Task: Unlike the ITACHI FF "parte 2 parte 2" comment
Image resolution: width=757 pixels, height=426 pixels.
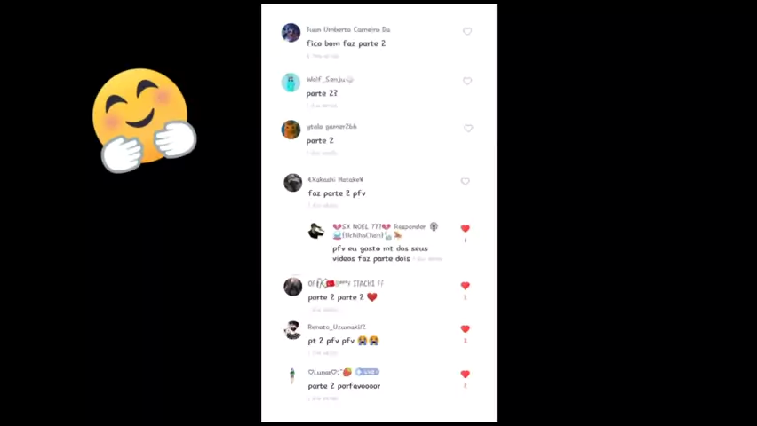Action: pyautogui.click(x=466, y=286)
